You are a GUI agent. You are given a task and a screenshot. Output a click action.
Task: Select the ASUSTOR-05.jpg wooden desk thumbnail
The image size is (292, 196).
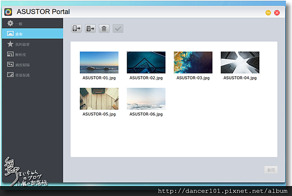(99, 98)
